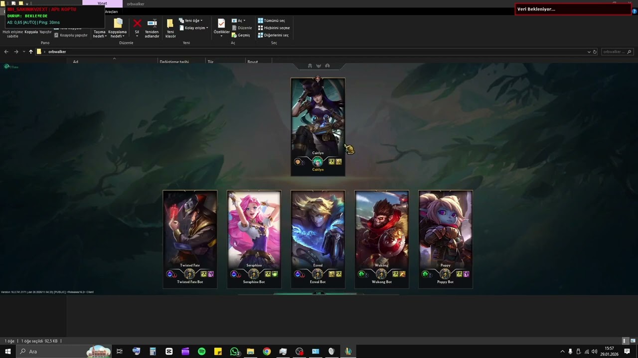Click the Veri Bekleniyor overlay box
The height and width of the screenshot is (358, 638).
coord(573,9)
